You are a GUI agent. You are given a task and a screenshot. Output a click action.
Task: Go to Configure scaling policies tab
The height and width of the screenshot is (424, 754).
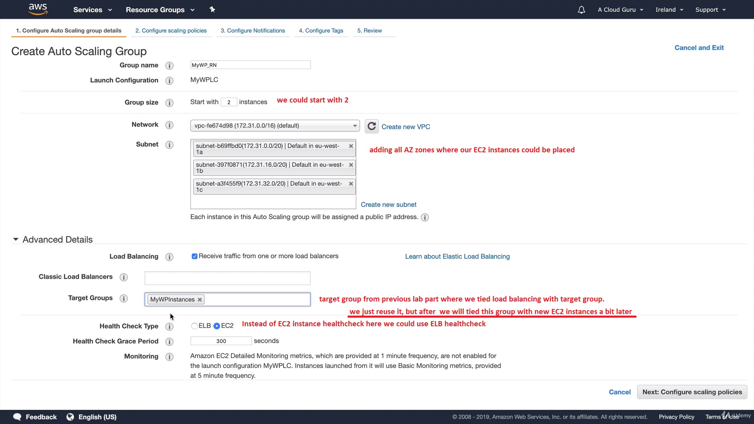coord(171,31)
